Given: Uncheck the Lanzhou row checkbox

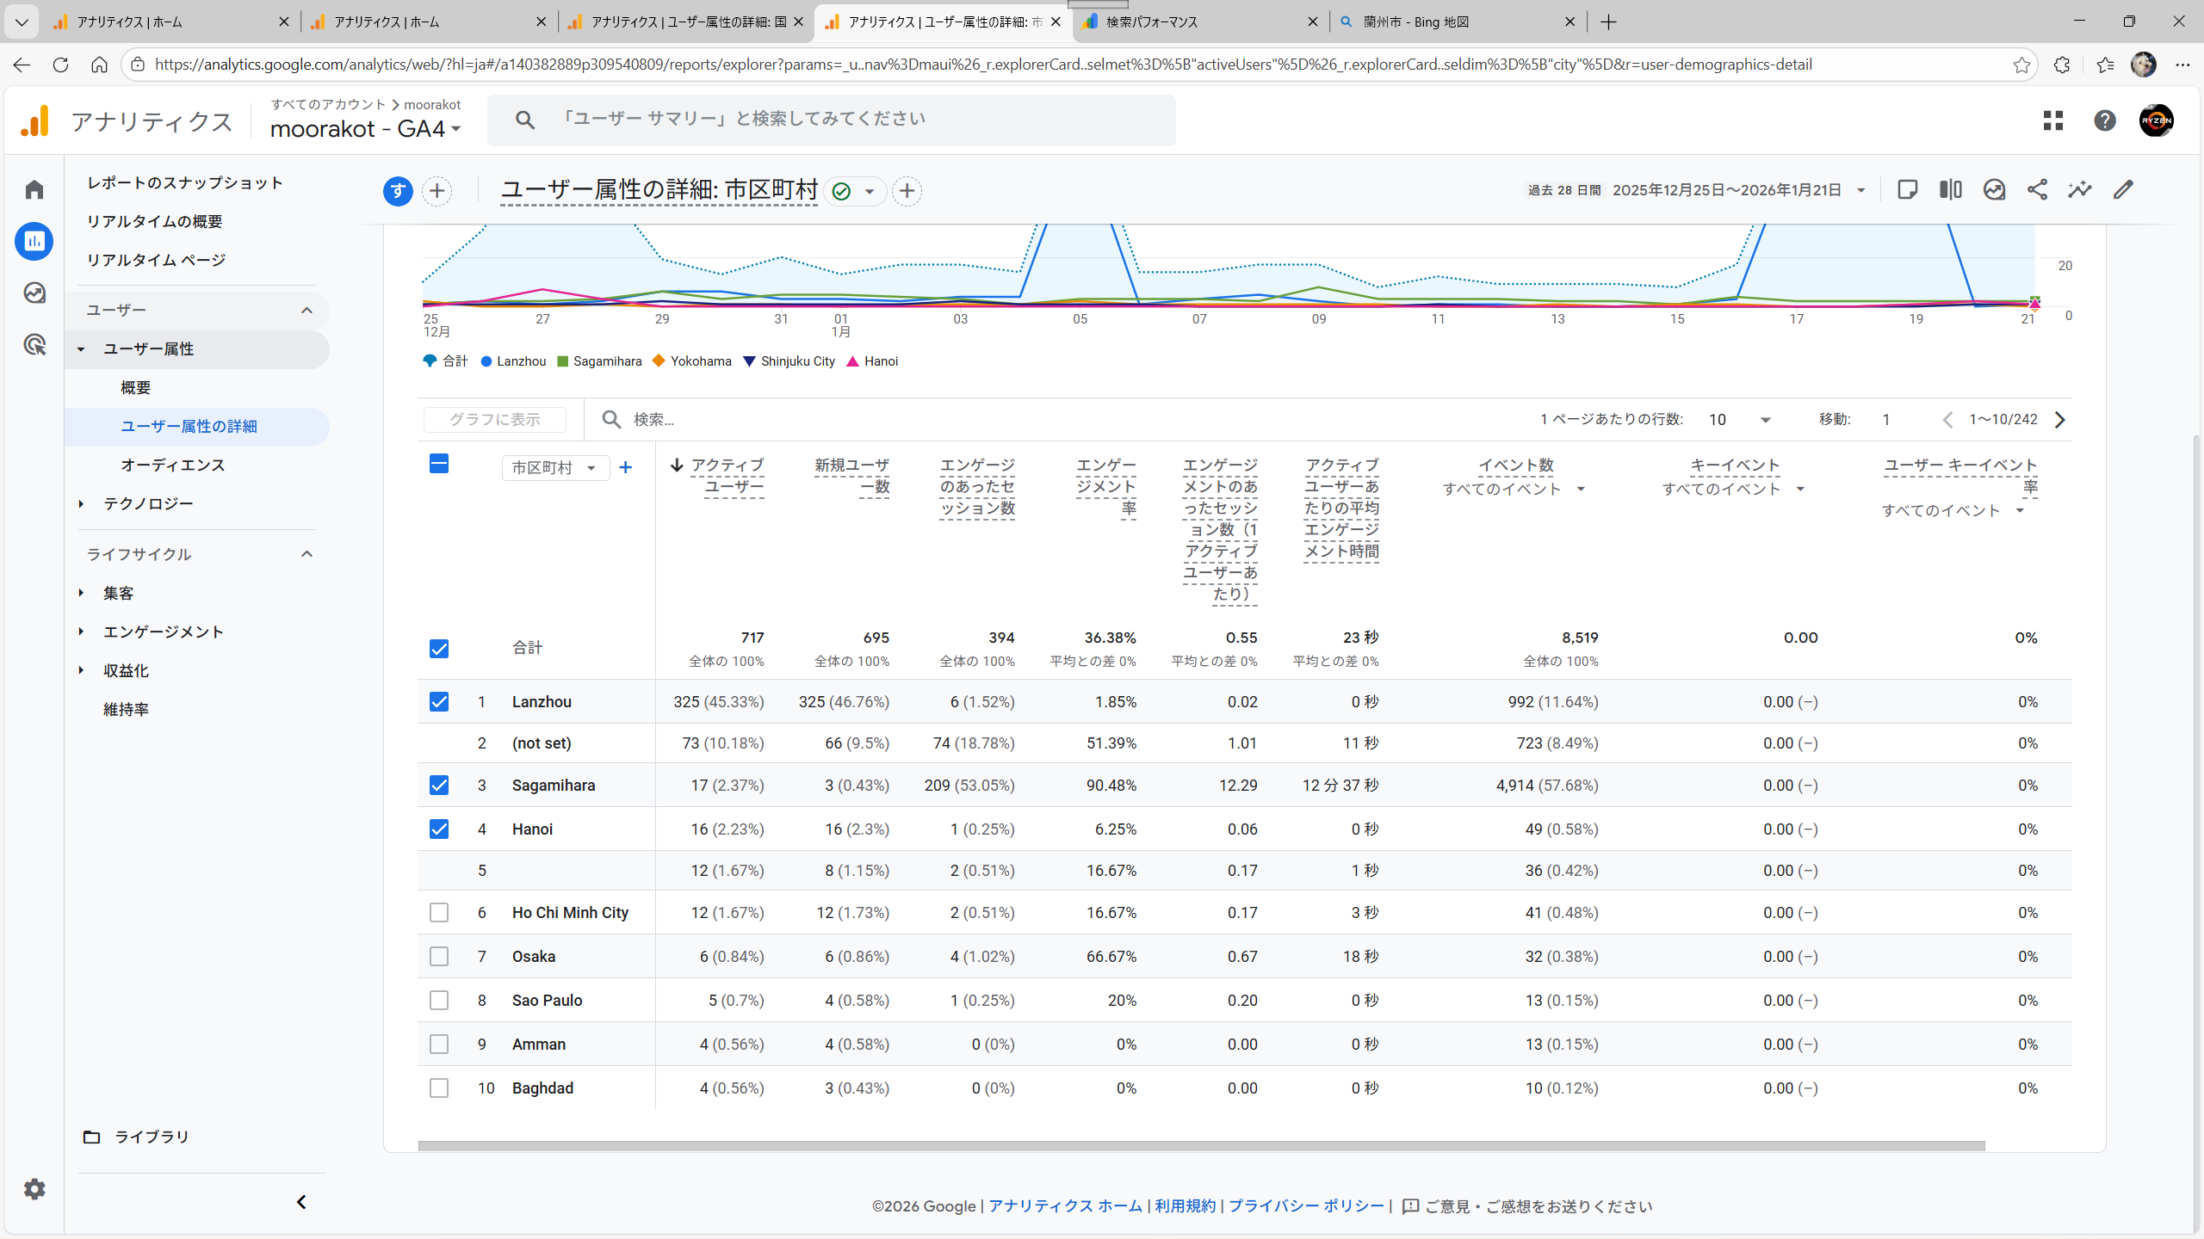Looking at the screenshot, I should coord(439,702).
